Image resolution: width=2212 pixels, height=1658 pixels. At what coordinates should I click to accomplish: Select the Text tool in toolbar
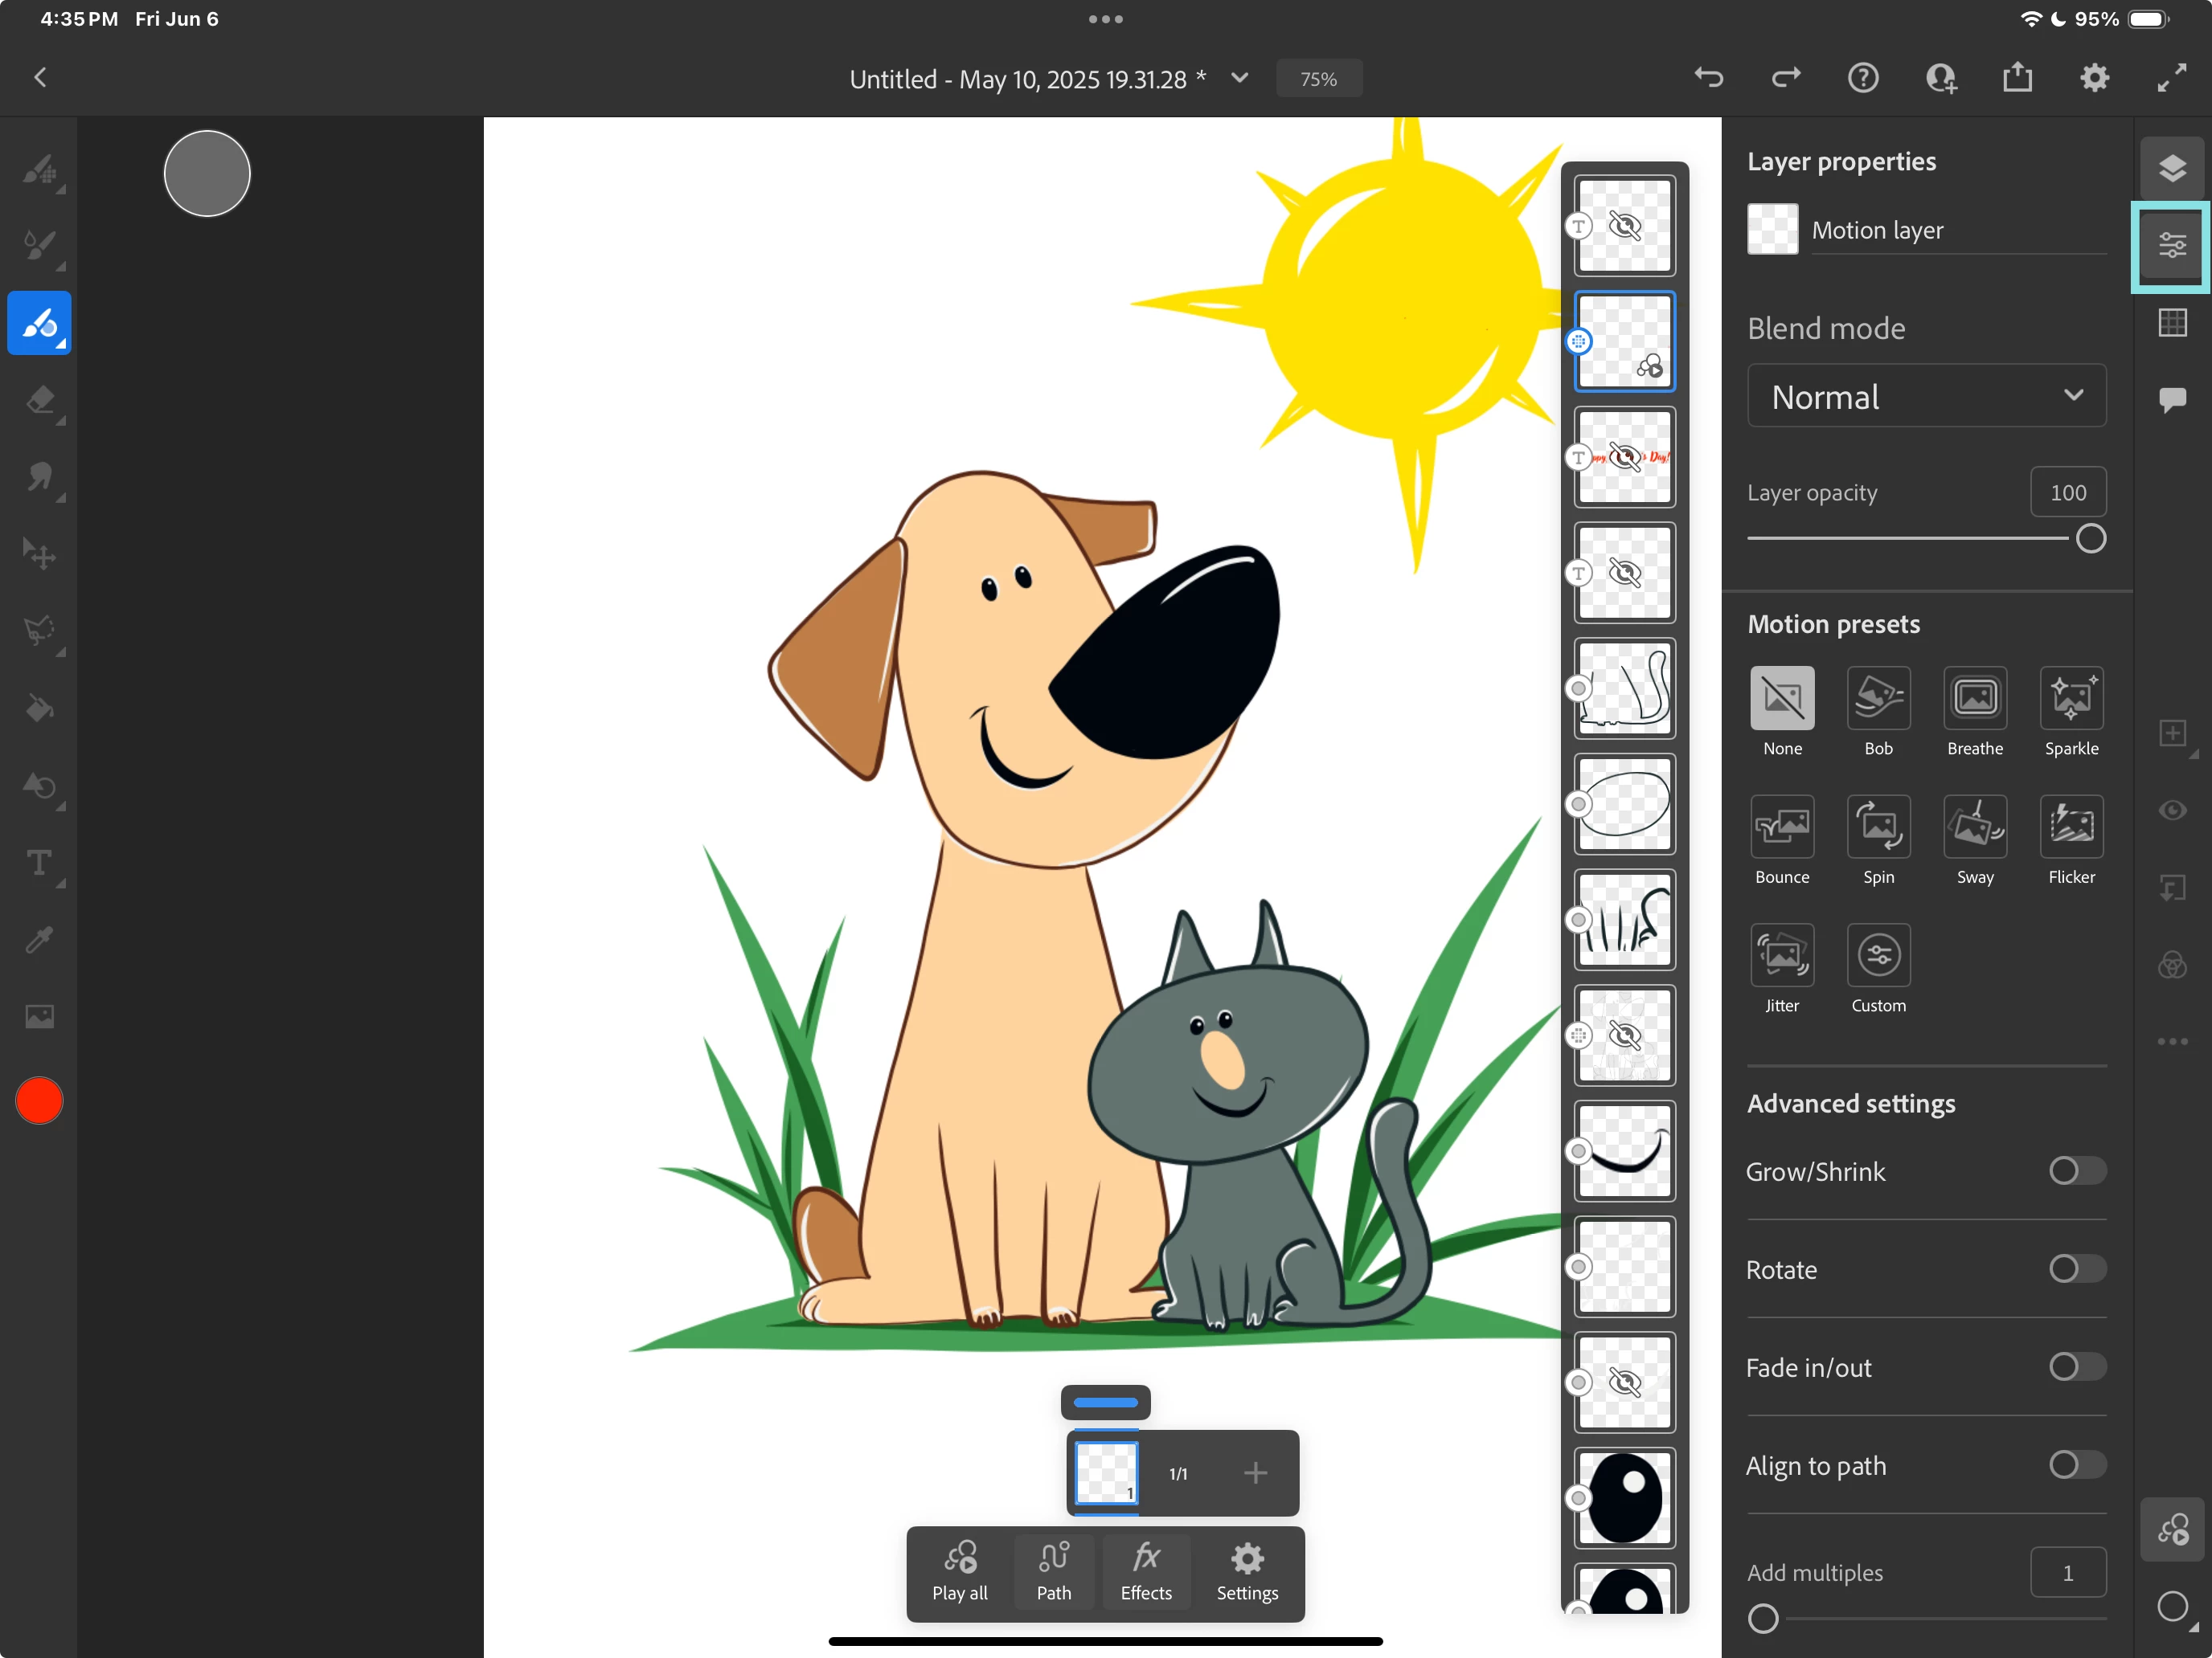coord(40,863)
